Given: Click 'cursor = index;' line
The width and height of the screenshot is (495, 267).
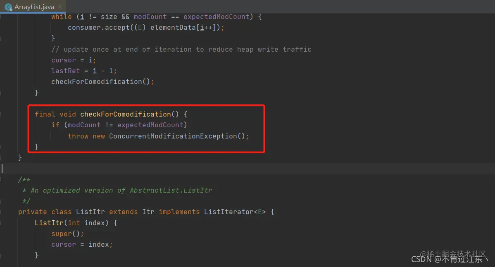Looking at the screenshot, I should click(x=82, y=245).
